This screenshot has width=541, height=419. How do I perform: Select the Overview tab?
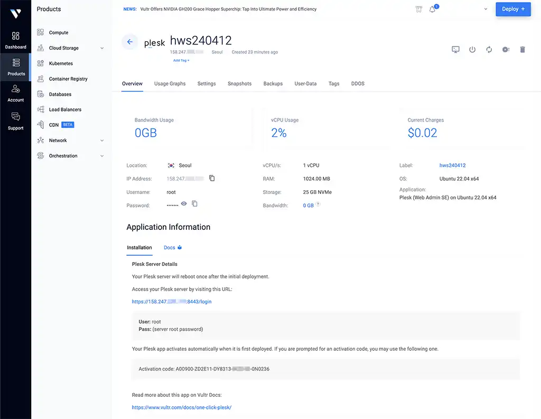coord(132,83)
